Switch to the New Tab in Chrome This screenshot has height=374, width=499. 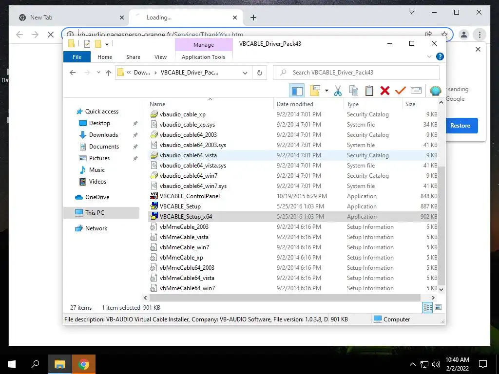[72, 18]
